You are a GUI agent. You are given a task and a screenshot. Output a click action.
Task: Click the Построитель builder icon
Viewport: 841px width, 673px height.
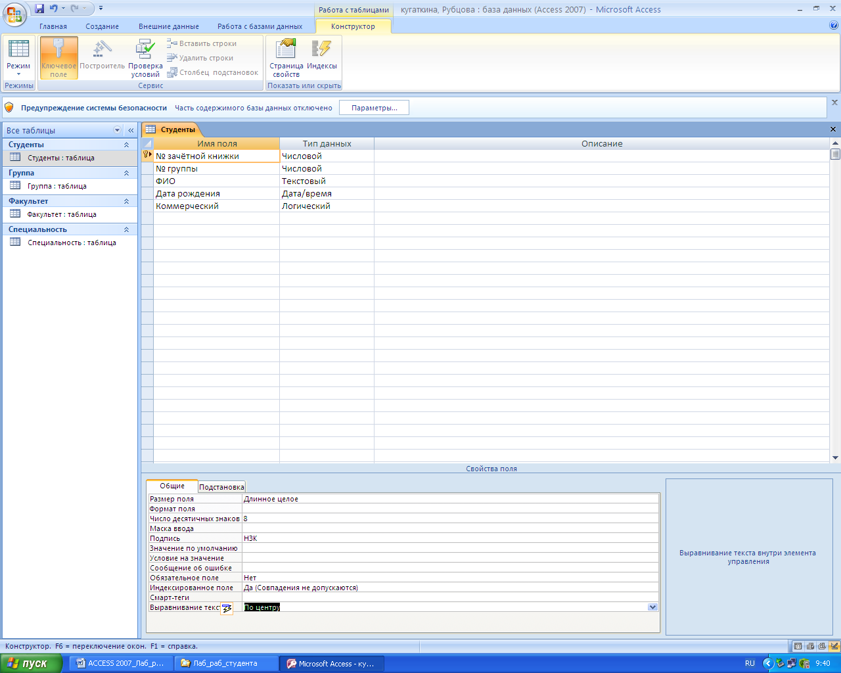tap(102, 58)
